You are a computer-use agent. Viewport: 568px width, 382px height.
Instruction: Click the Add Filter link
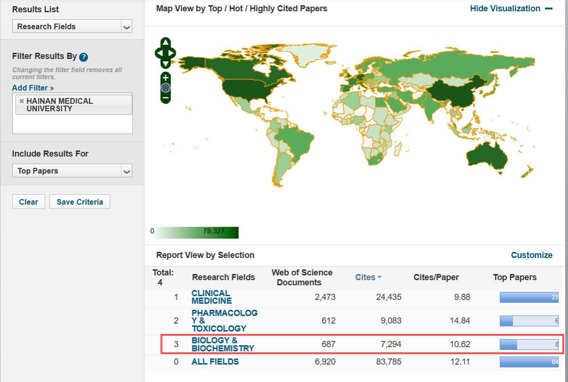click(x=33, y=88)
